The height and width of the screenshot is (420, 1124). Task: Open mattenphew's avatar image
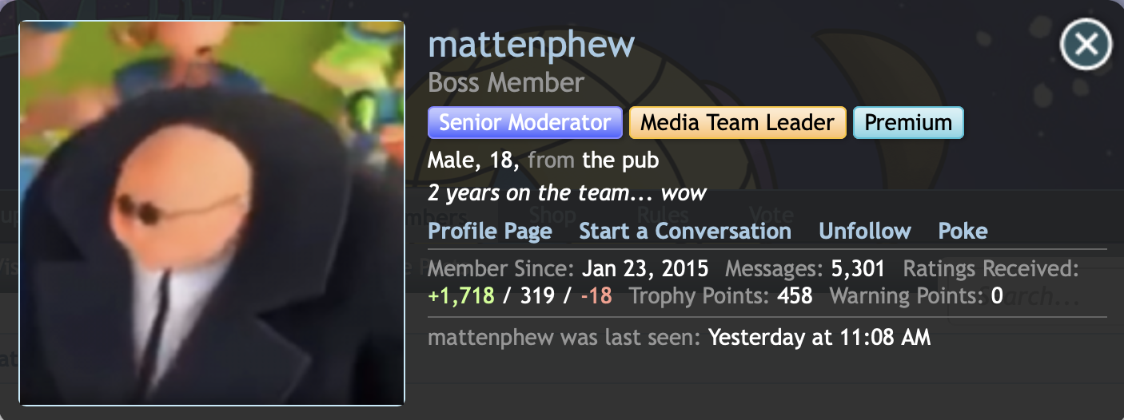pyautogui.click(x=212, y=213)
